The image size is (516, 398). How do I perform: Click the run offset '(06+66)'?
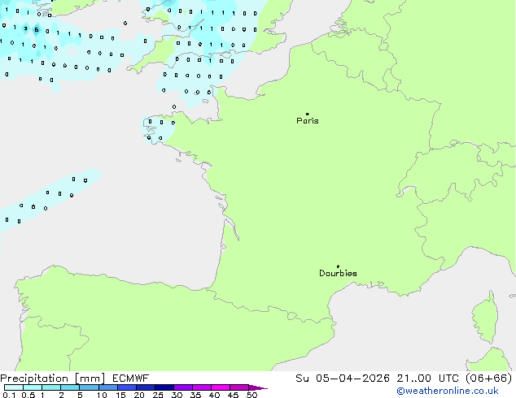(x=489, y=379)
